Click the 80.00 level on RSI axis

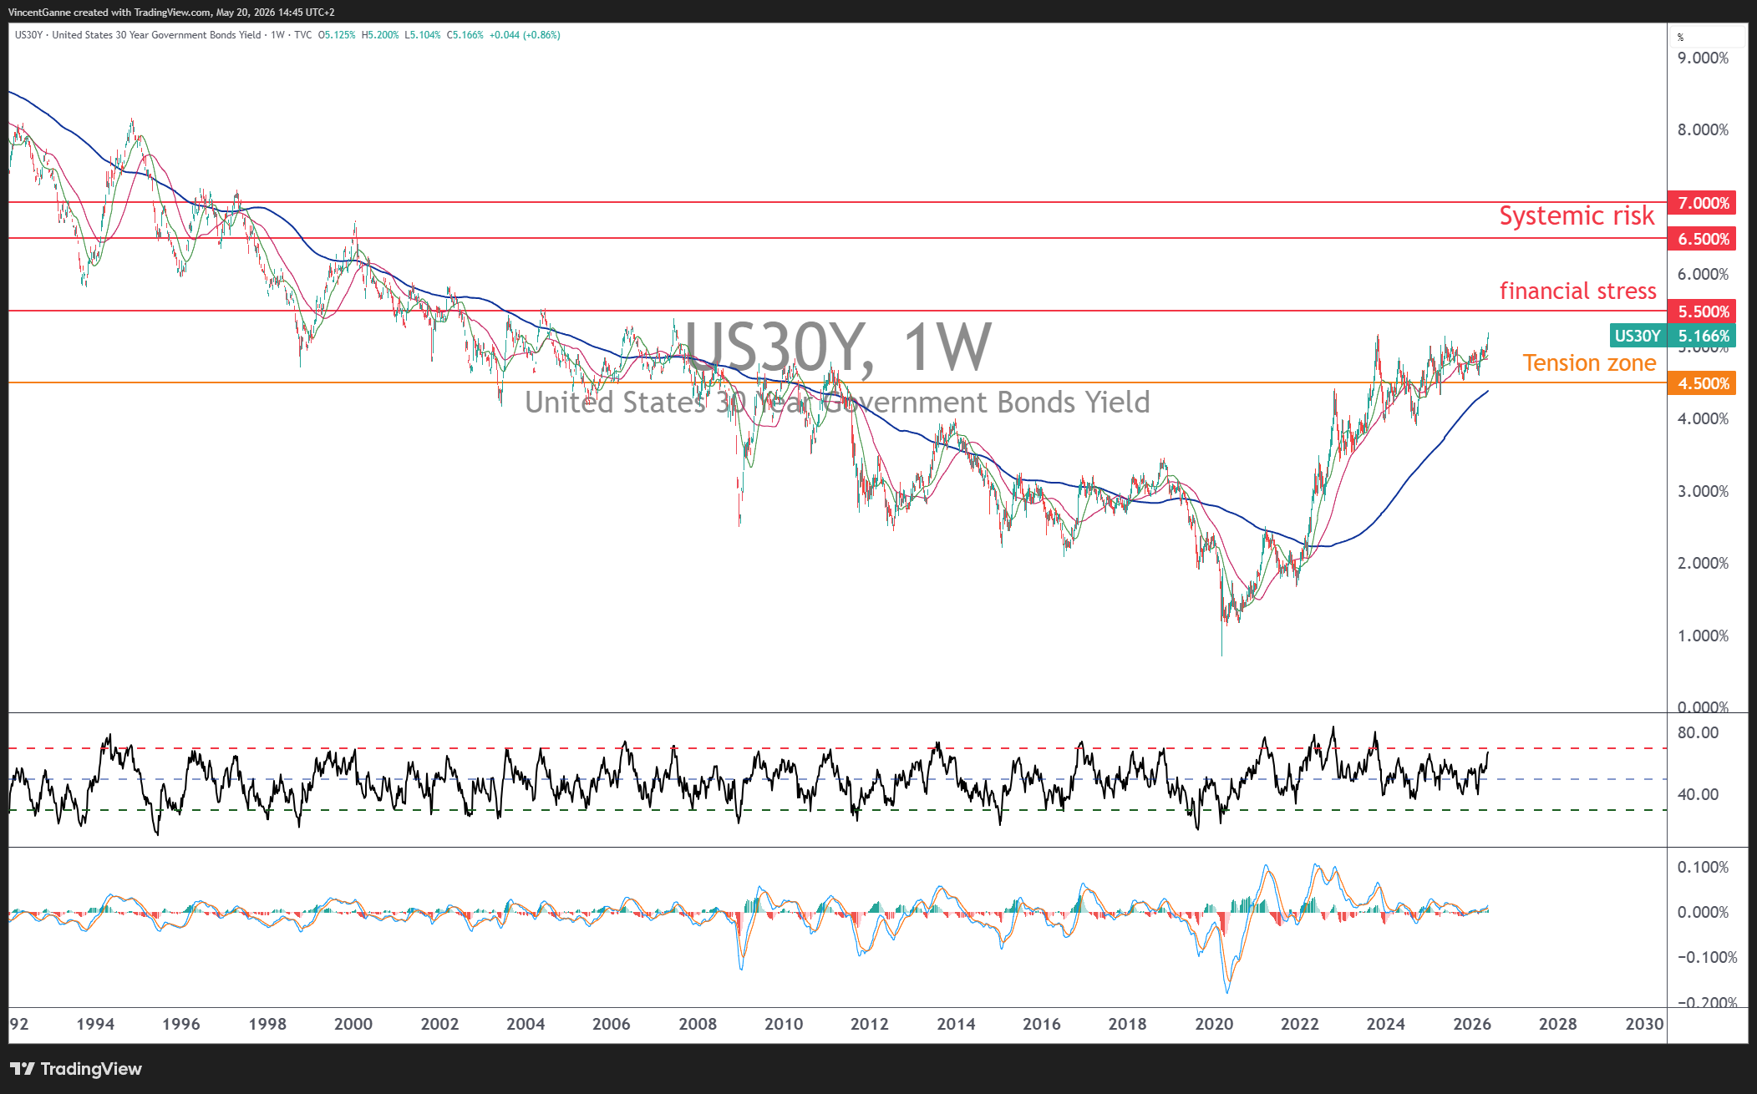[x=1698, y=732]
